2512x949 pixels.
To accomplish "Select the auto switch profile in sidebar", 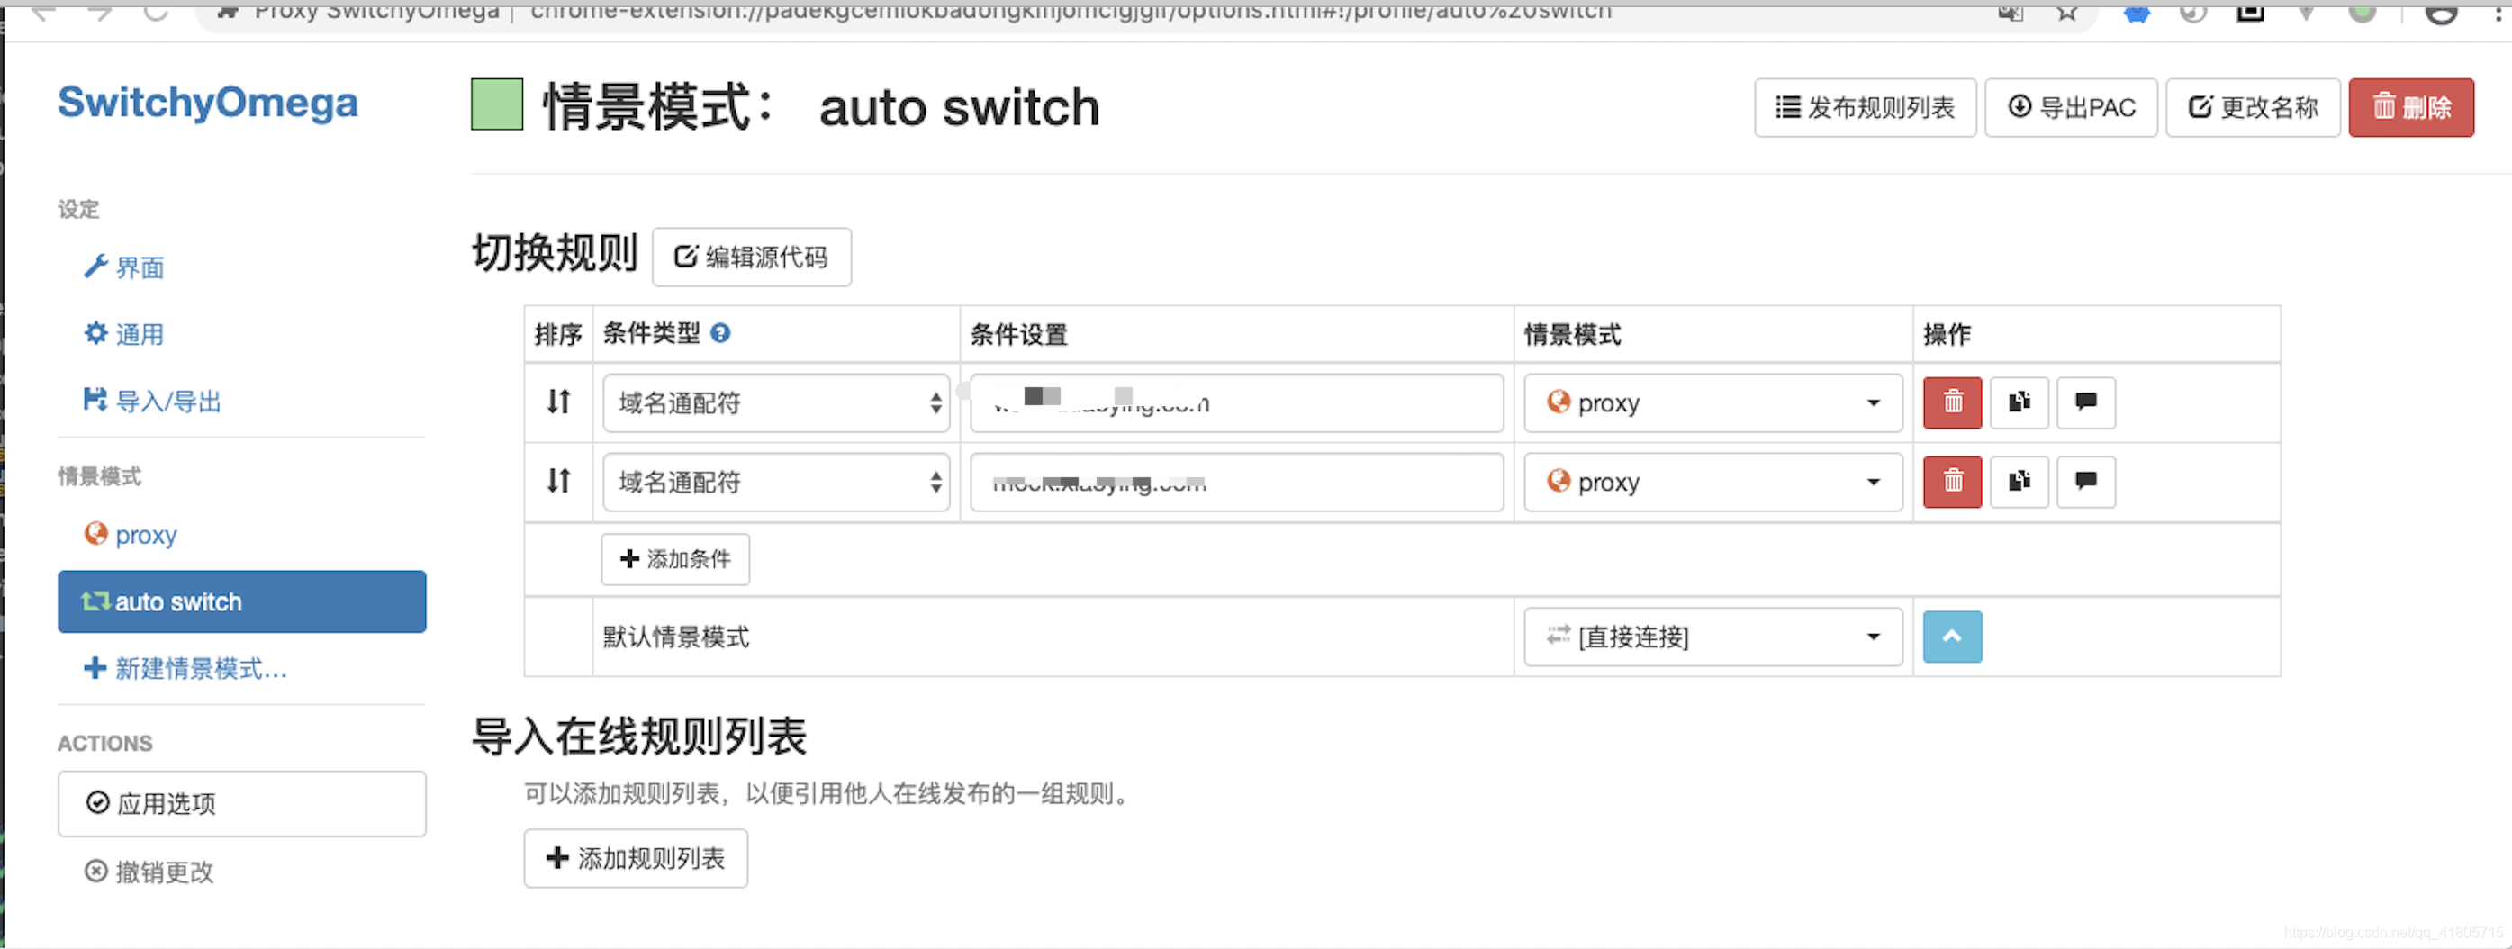I will (x=242, y=601).
